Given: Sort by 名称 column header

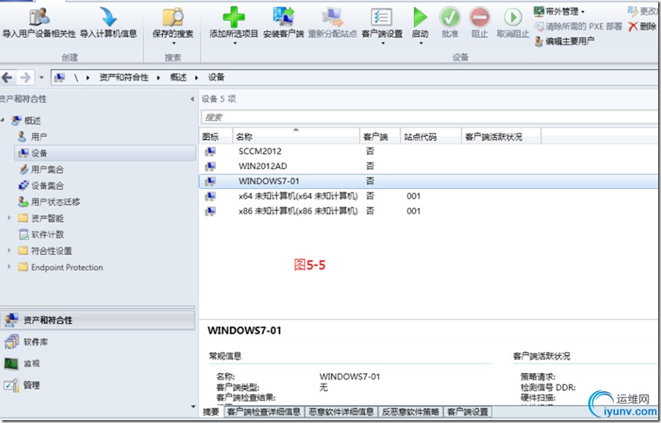Looking at the screenshot, I should (x=296, y=137).
